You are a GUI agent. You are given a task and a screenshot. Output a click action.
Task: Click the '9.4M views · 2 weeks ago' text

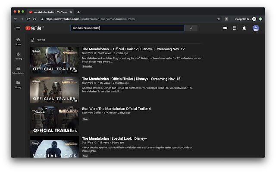(113, 53)
